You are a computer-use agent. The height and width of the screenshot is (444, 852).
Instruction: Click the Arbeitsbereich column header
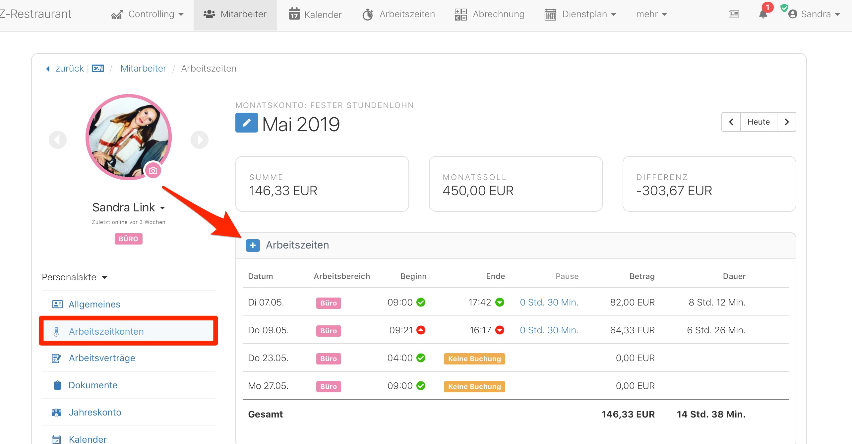[342, 276]
